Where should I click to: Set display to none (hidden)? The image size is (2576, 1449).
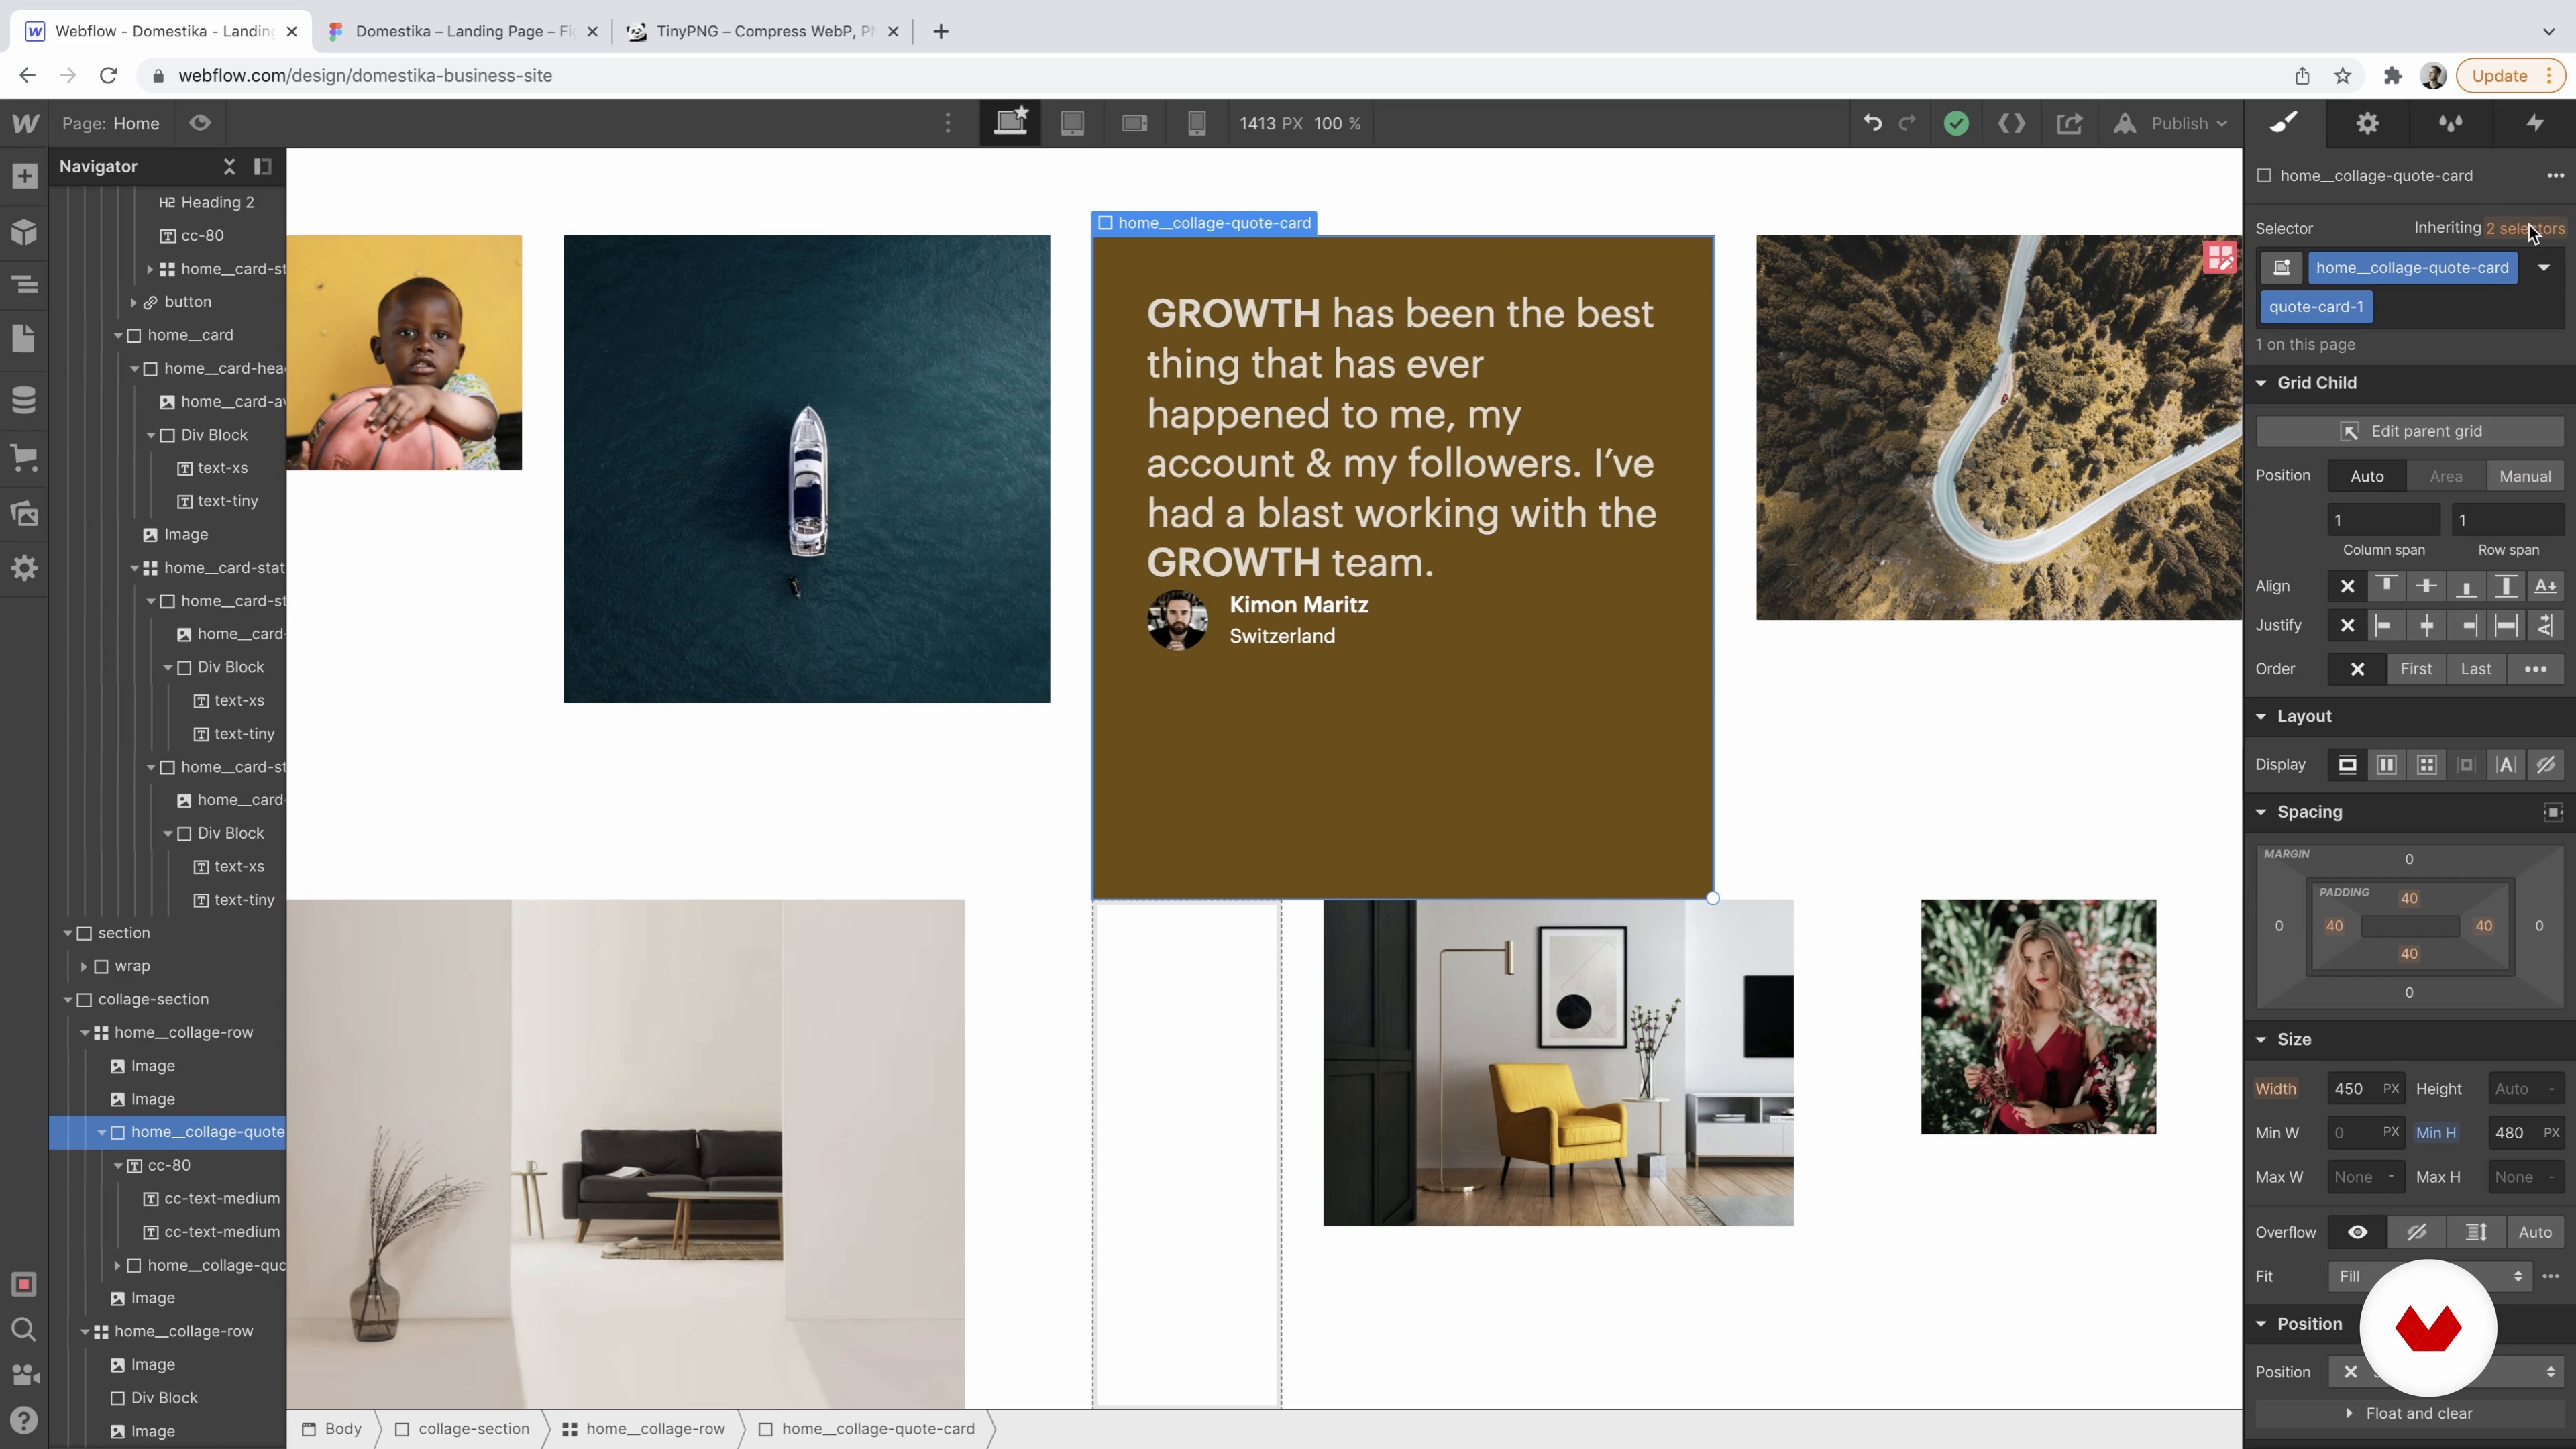[2546, 765]
